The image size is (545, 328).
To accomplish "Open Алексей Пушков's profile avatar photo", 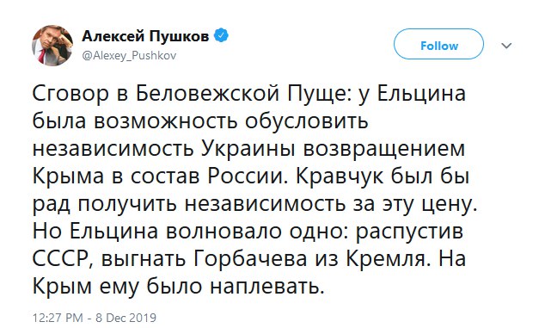I will pos(52,46).
